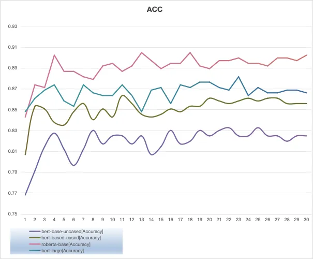The height and width of the screenshot is (259, 313).
Task: Click x-axis label 13
Action: [142, 220]
